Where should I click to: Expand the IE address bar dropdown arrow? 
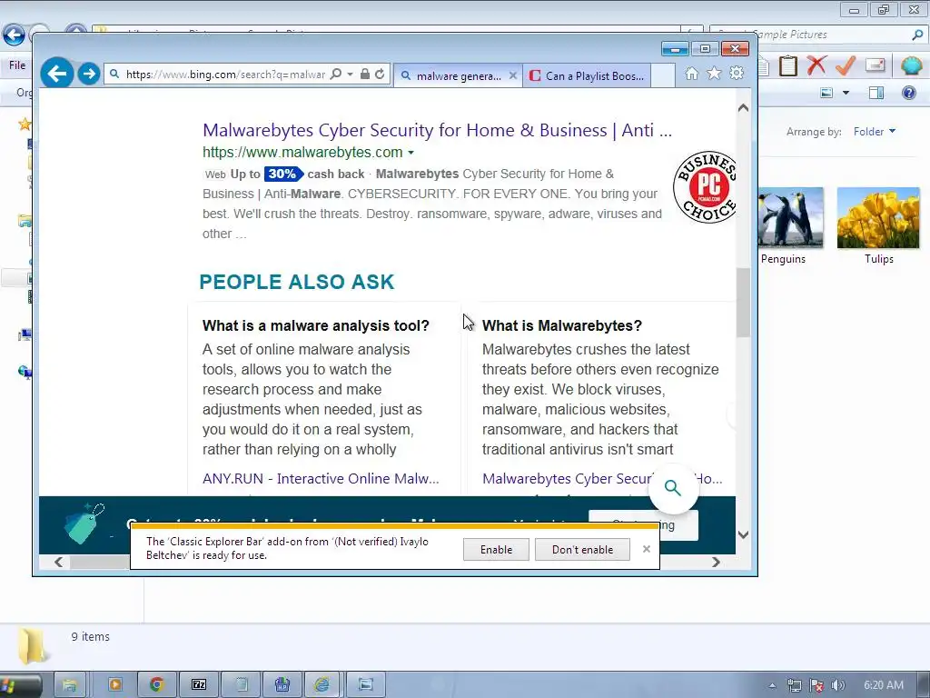click(x=350, y=75)
